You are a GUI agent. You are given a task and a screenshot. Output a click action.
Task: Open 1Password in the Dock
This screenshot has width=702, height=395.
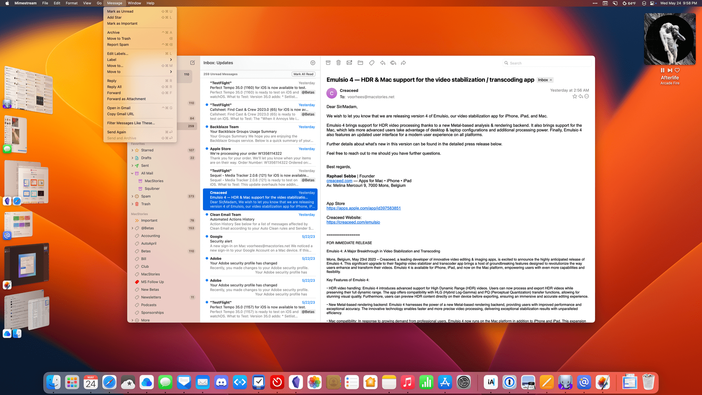click(x=509, y=382)
